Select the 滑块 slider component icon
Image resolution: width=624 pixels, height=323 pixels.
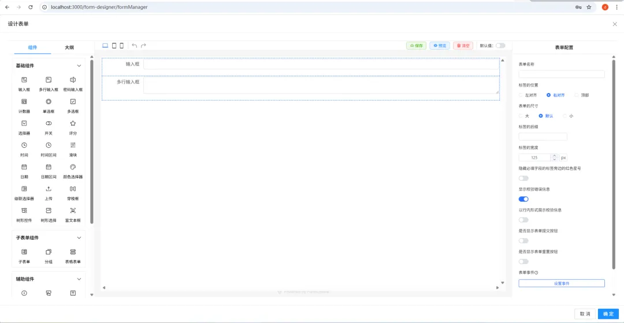pyautogui.click(x=73, y=145)
